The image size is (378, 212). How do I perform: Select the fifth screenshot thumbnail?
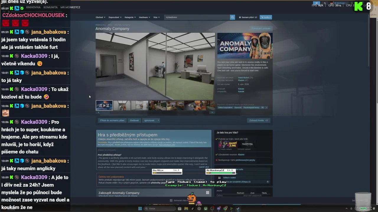175,105
